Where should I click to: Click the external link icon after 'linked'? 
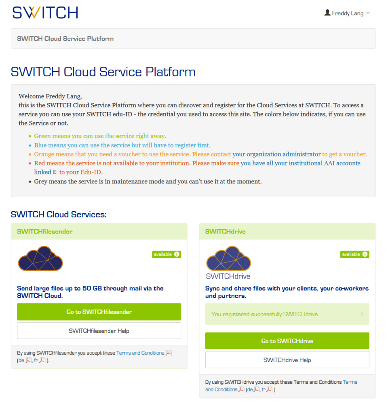(x=55, y=172)
